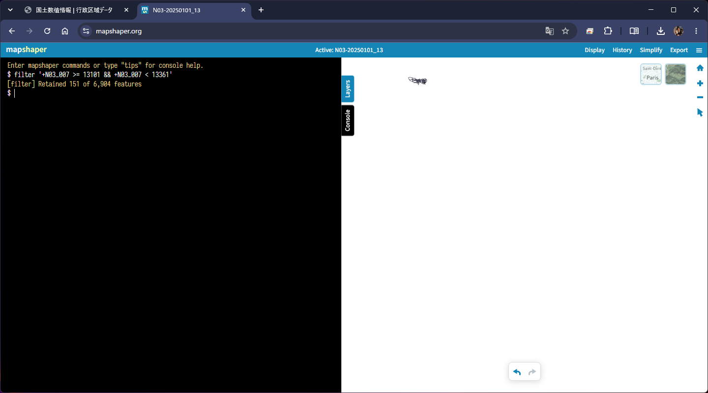The width and height of the screenshot is (708, 393).
Task: Click the Active N03-20250101_13 layer label
Action: tap(349, 50)
